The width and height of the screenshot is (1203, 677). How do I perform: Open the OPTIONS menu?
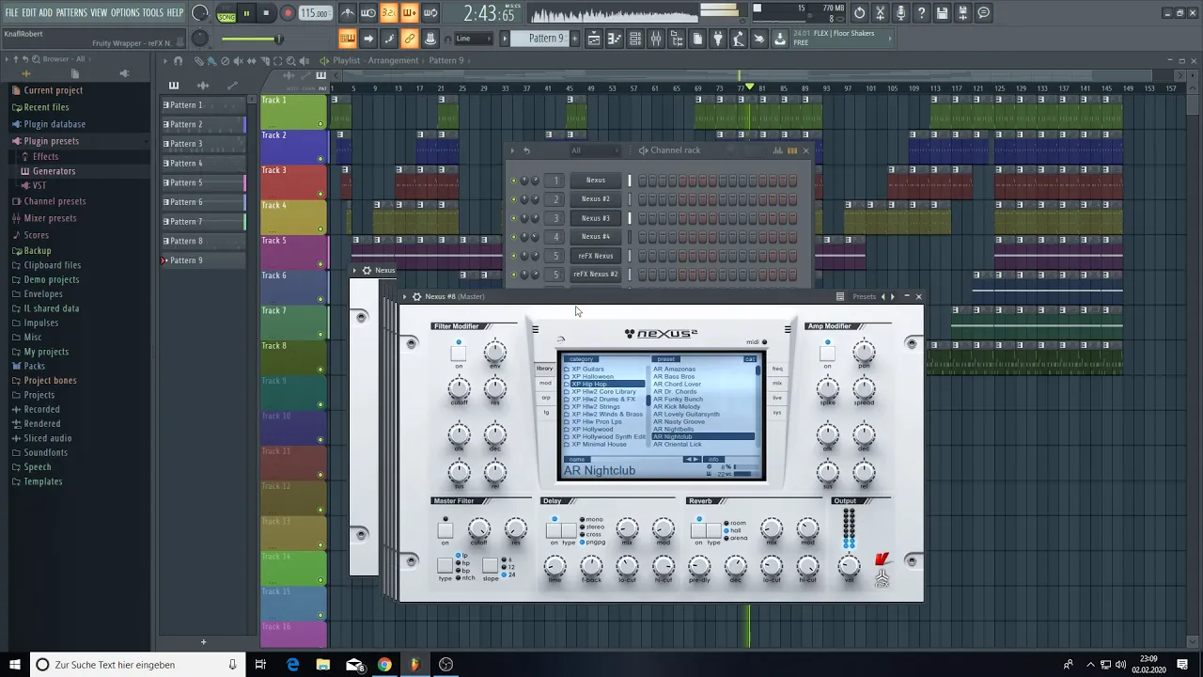[x=125, y=13]
